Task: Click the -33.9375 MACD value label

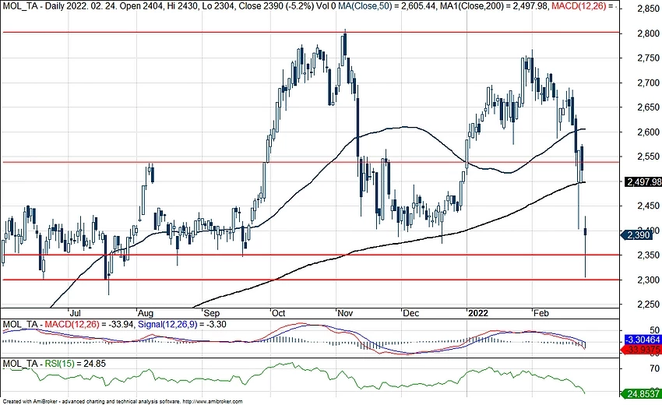Action: 643,350
